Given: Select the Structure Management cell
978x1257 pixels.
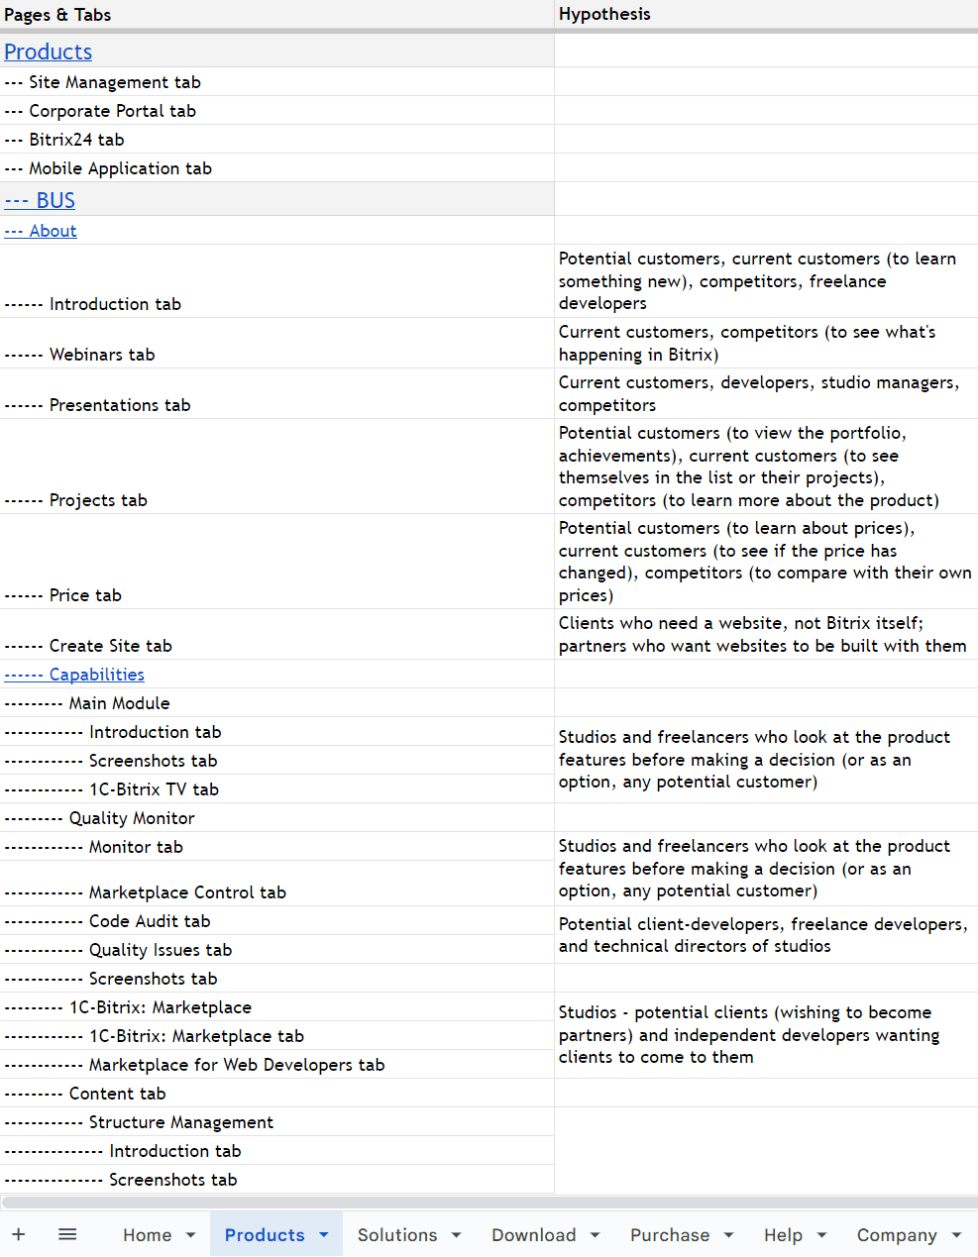Looking at the screenshot, I should tap(276, 1122).
